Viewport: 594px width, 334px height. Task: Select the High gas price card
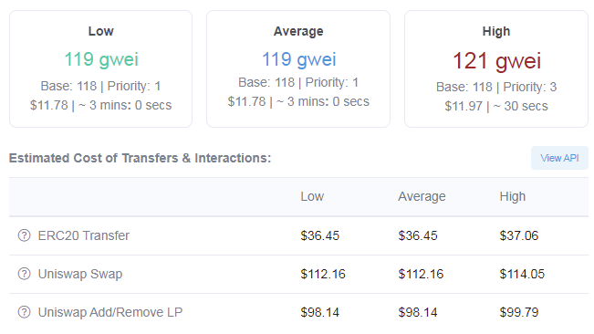click(496, 69)
